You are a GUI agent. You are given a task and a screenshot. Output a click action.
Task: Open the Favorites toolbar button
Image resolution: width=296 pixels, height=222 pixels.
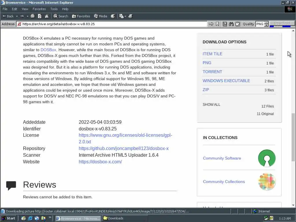[81, 16]
